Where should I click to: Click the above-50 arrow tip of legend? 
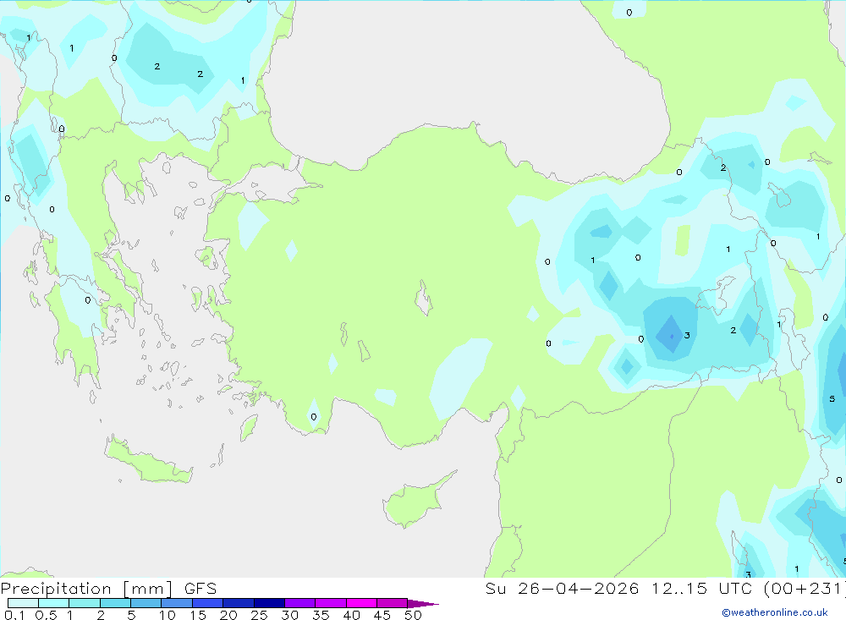pos(423,604)
